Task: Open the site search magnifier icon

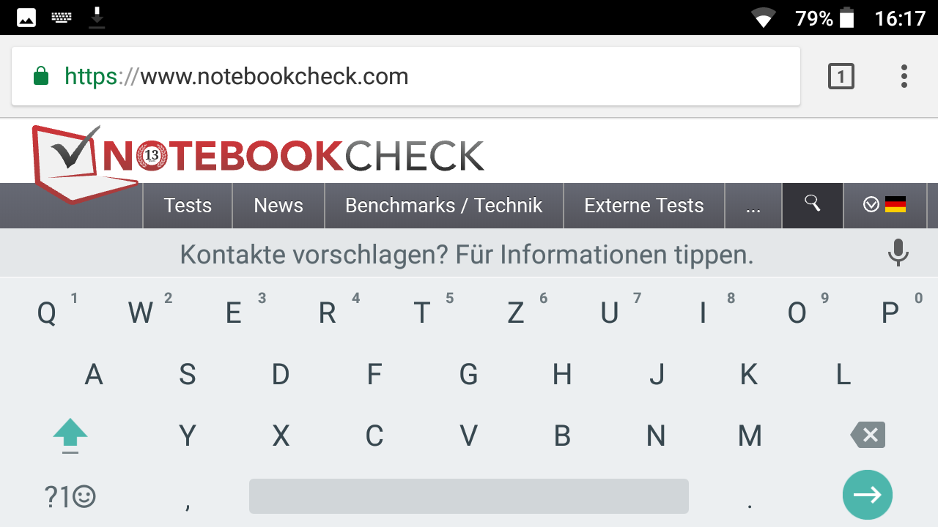Action: [x=813, y=206]
